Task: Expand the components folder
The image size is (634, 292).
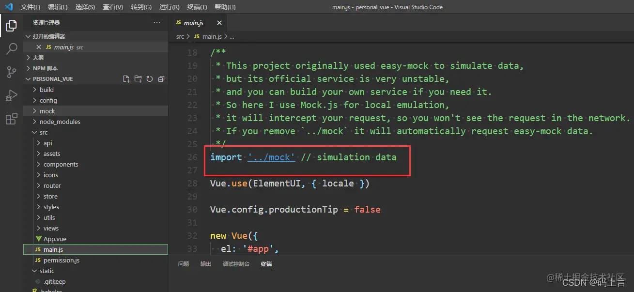Action: pos(95,164)
